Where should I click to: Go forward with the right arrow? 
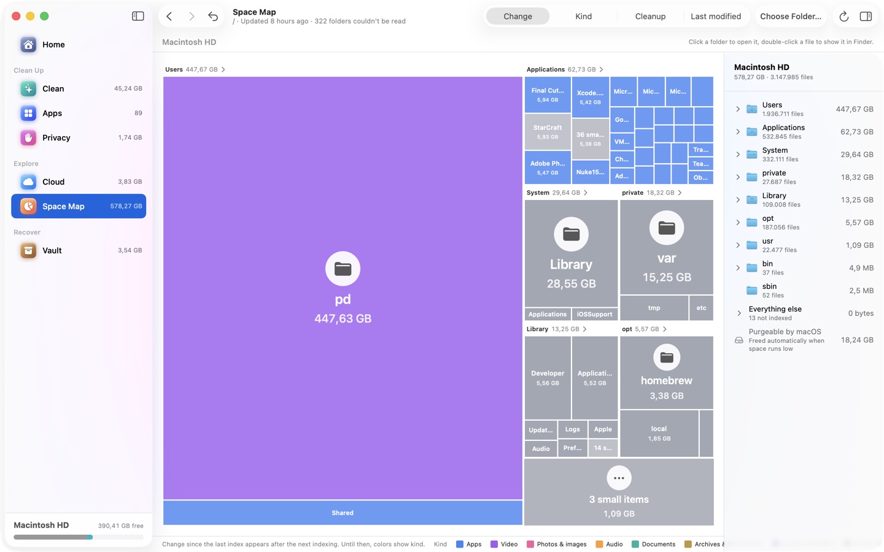(x=192, y=17)
